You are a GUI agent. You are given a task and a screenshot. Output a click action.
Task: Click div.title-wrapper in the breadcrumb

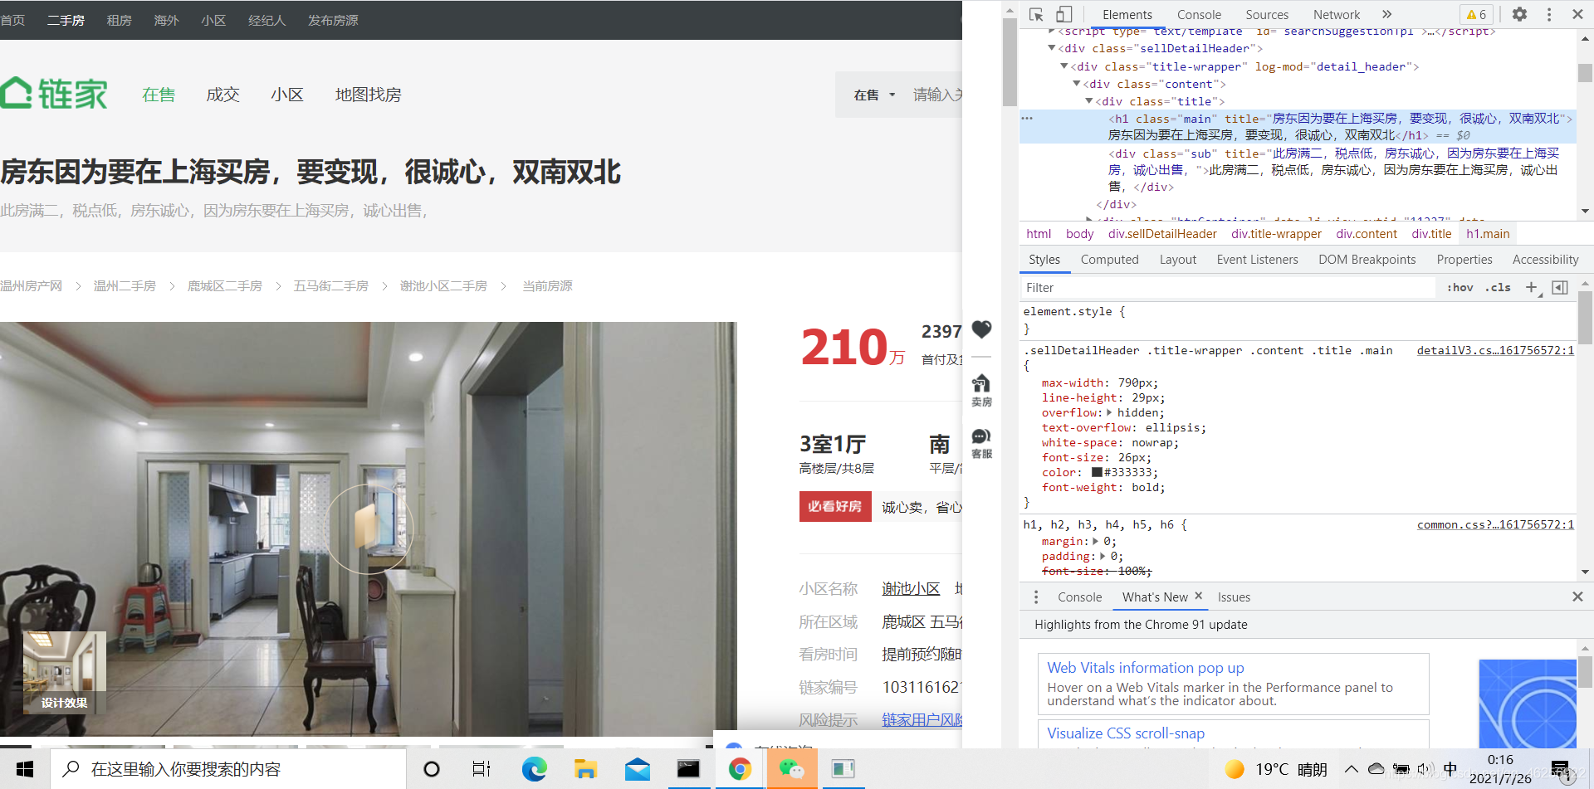point(1276,234)
